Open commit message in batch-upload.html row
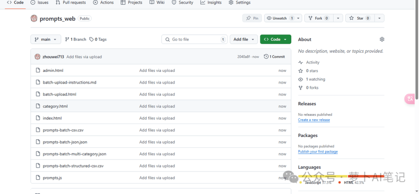 pyautogui.click(x=157, y=94)
